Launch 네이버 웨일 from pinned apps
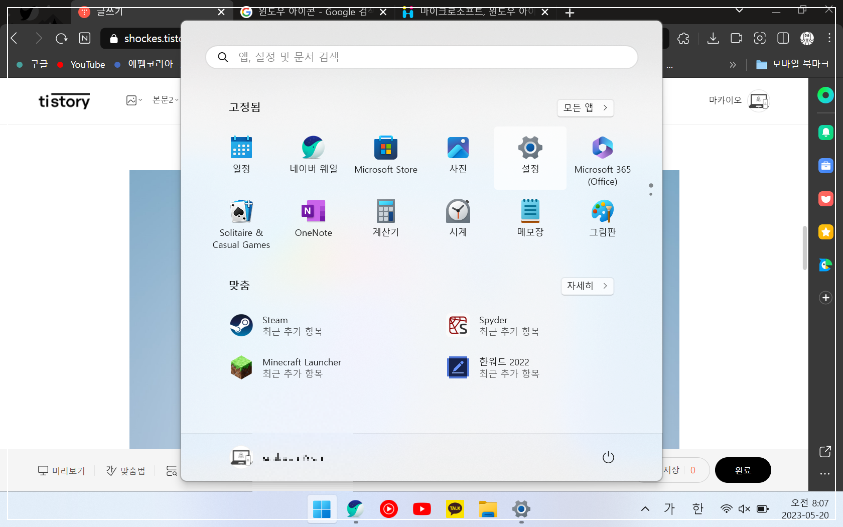Viewport: 843px width, 527px height. tap(314, 155)
